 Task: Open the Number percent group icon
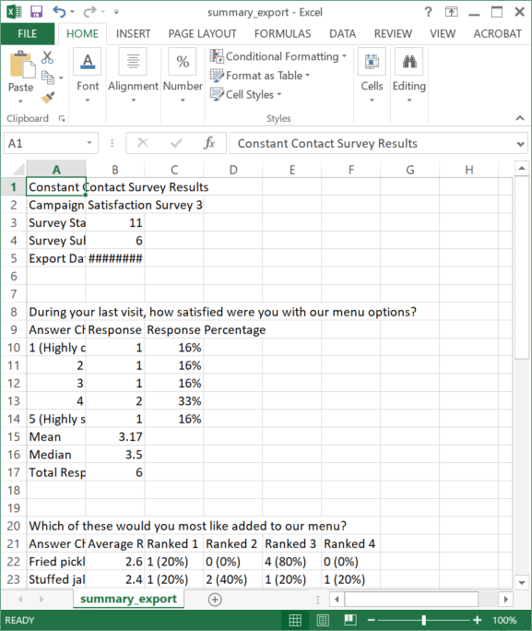(x=183, y=61)
